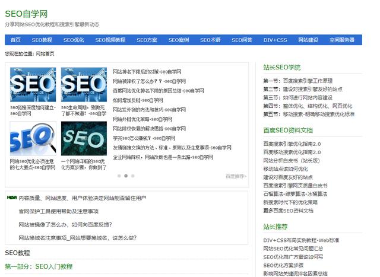The image size is (380, 277).
Task: Open 官网保护工具使用帮助及注意事项
Action: coord(59,211)
